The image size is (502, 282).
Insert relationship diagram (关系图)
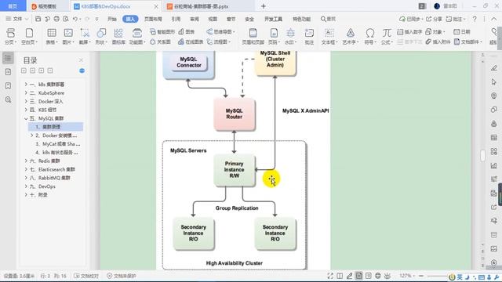click(160, 42)
